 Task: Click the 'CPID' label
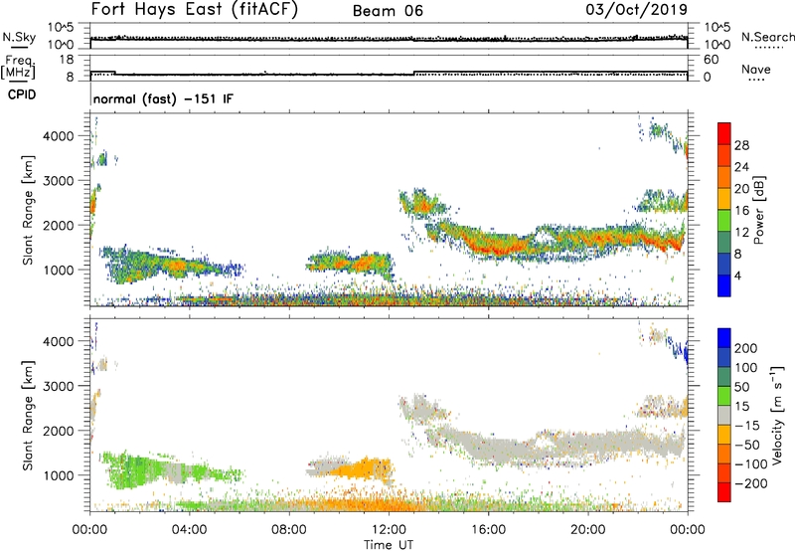coord(22,94)
